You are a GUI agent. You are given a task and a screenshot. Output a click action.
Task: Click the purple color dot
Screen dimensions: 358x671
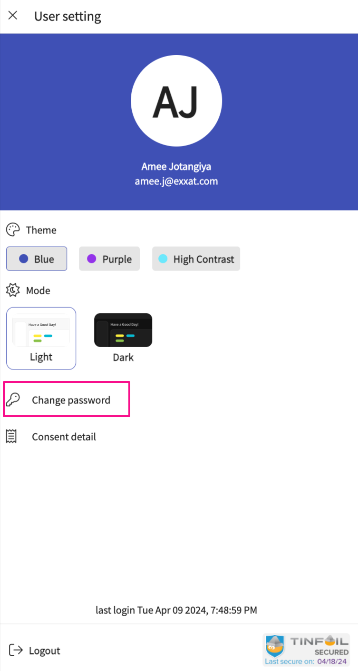point(92,259)
